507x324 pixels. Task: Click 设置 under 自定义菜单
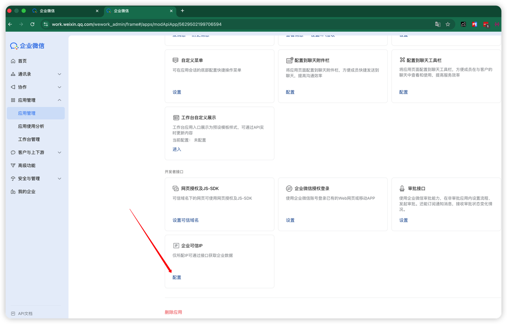click(x=177, y=92)
